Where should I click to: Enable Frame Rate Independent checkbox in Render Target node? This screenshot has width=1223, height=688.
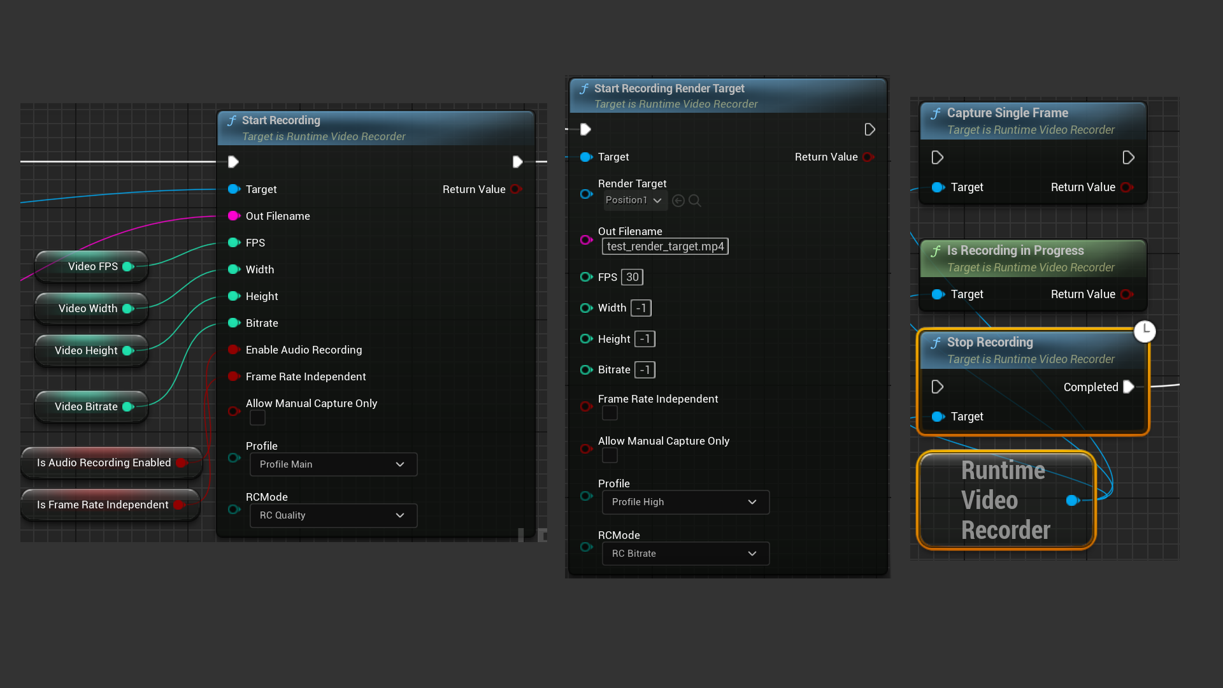pos(610,413)
